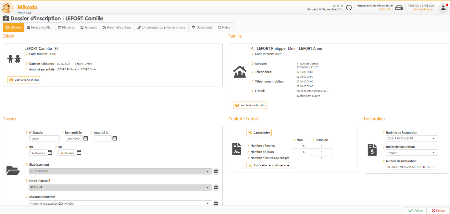Open calendar picker for Accordé le

[115, 138]
